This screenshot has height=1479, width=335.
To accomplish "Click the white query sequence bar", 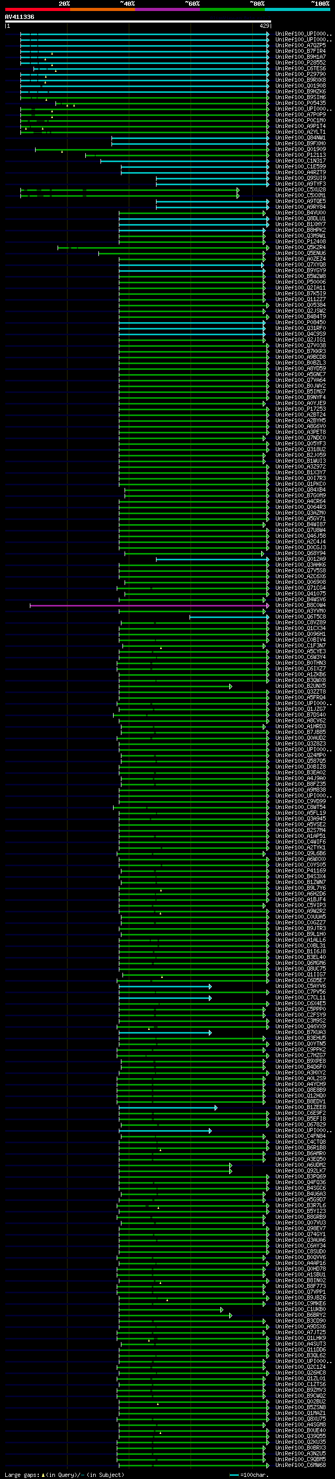I will tap(138, 21).
